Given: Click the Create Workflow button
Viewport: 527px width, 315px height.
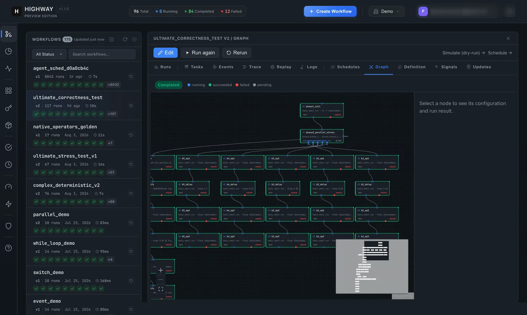Looking at the screenshot, I should (330, 11).
